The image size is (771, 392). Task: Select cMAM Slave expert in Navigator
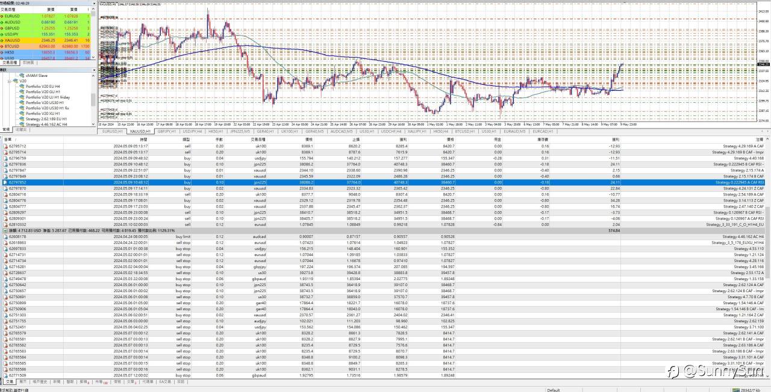(x=36, y=76)
